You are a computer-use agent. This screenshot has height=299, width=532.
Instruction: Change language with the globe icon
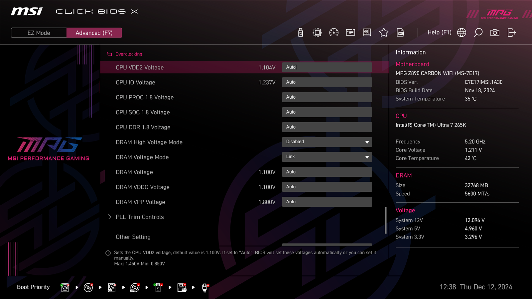462,33
